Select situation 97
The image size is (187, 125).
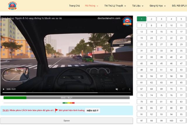tap(141, 121)
